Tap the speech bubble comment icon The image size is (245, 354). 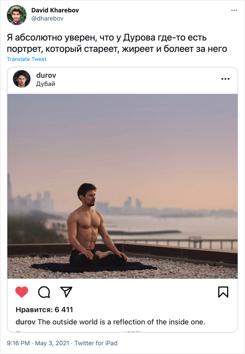point(44,292)
